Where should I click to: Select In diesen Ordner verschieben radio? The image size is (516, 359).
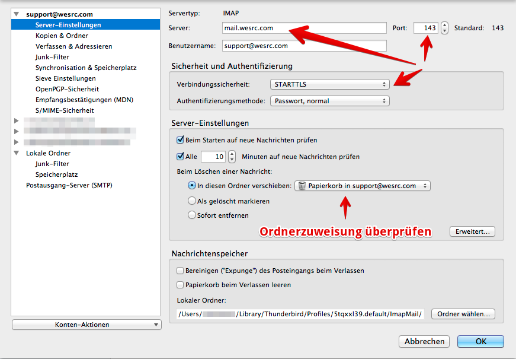tap(192, 185)
